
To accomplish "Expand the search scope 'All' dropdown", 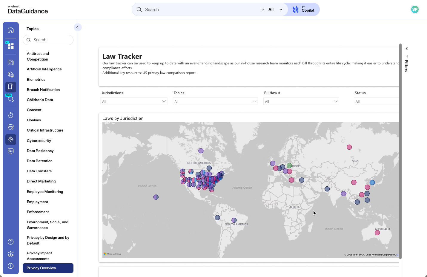I will tap(275, 10).
